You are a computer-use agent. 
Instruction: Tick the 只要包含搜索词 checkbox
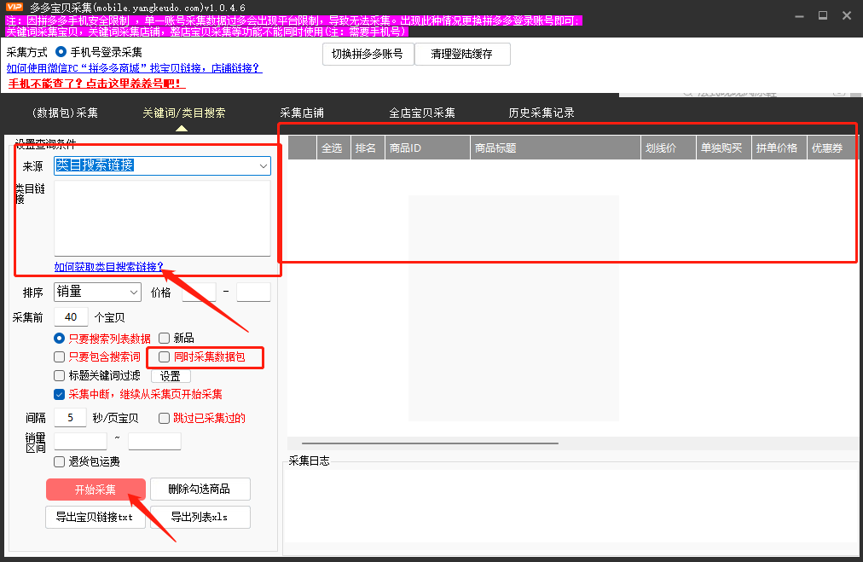pyautogui.click(x=60, y=356)
